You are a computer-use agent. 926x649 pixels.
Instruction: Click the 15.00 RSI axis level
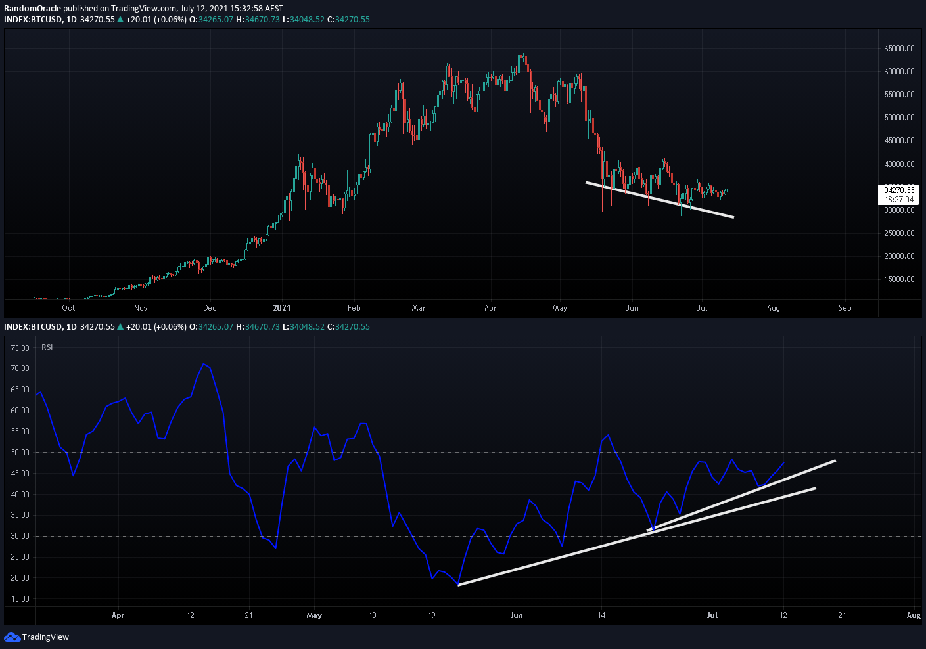pyautogui.click(x=20, y=599)
